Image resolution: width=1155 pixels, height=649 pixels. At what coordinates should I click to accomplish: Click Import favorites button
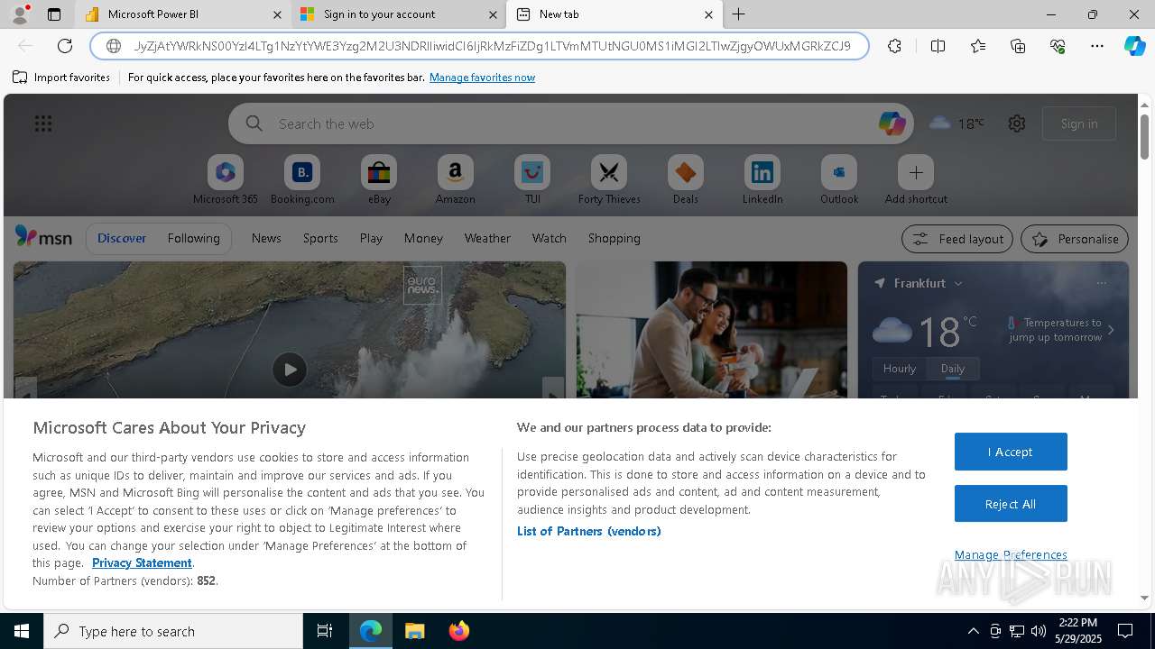tap(61, 78)
